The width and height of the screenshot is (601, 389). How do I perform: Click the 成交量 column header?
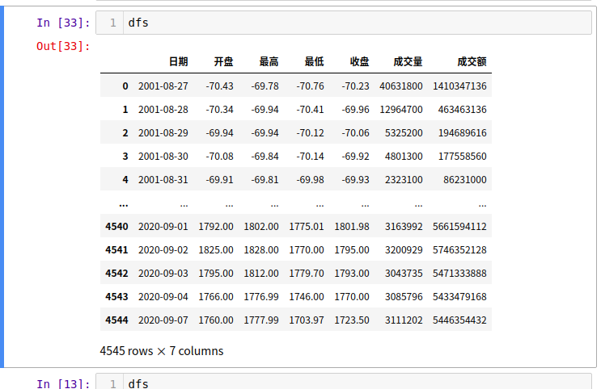pos(408,61)
